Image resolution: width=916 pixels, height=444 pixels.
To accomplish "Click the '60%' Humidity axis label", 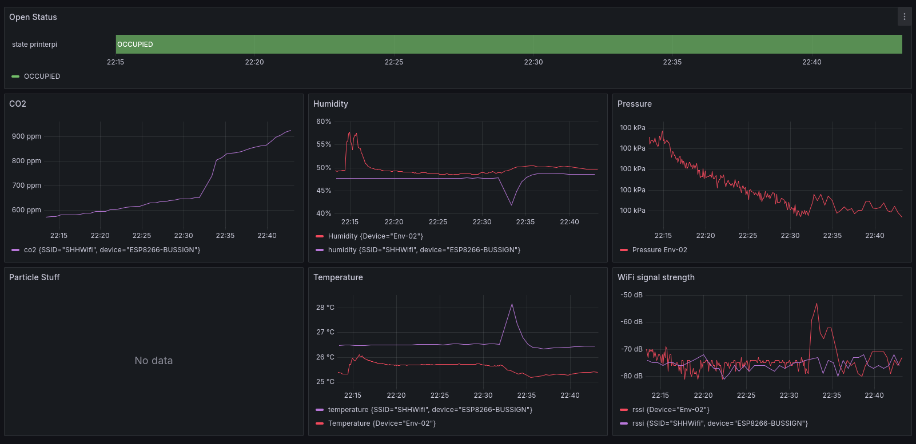I will coord(324,122).
